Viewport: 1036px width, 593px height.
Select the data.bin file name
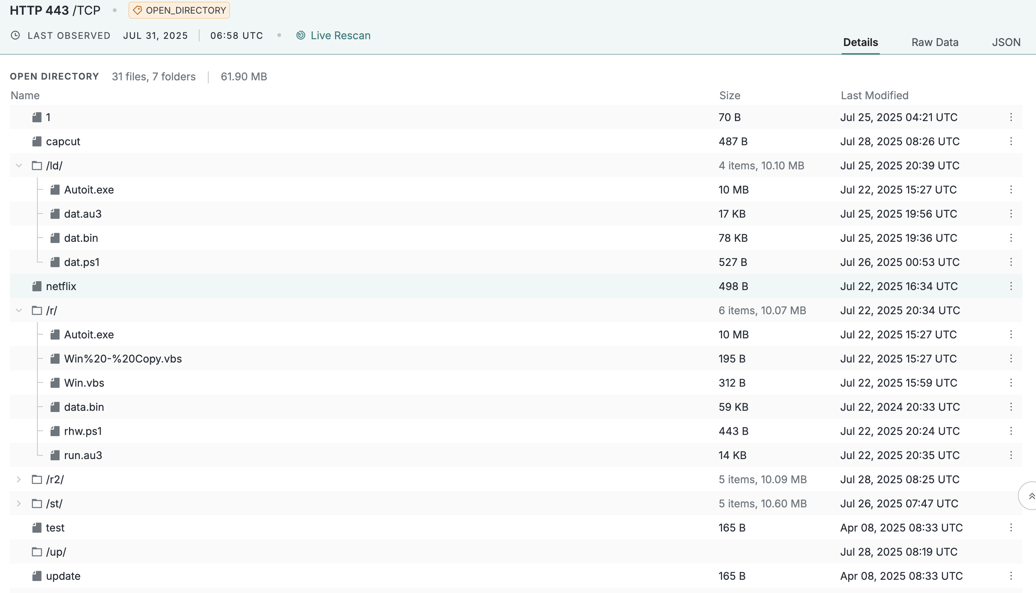pos(84,407)
